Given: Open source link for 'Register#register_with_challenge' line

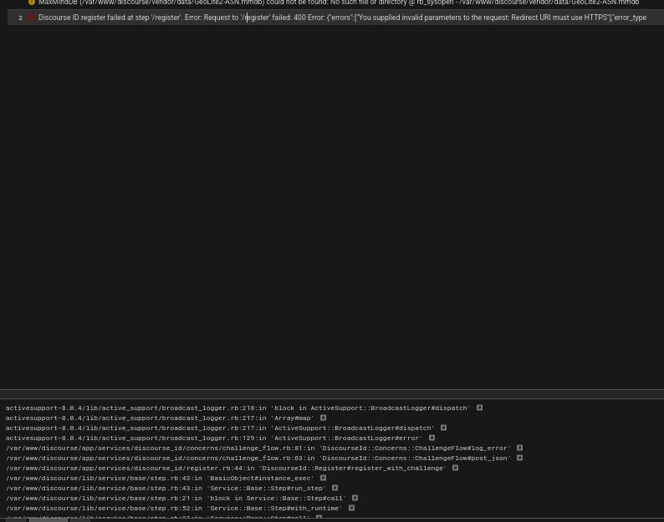Looking at the screenshot, I should pos(455,468).
